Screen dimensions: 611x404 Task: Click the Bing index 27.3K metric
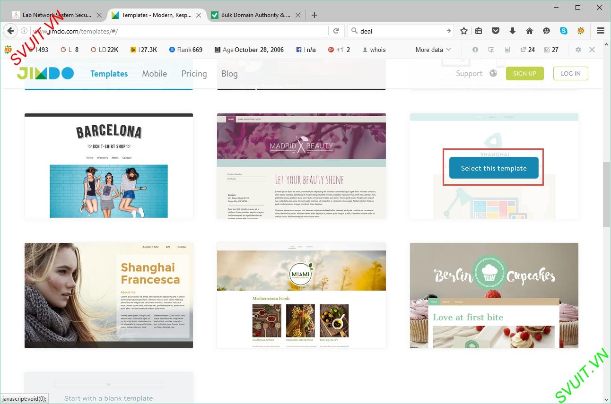(144, 50)
